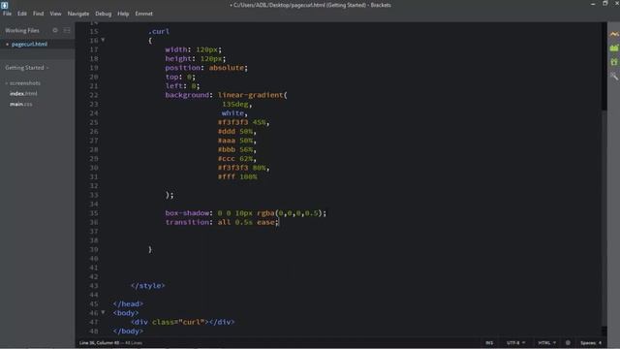Click the '#fff 100%' color stop
The width and height of the screenshot is (620, 349).
237,176
